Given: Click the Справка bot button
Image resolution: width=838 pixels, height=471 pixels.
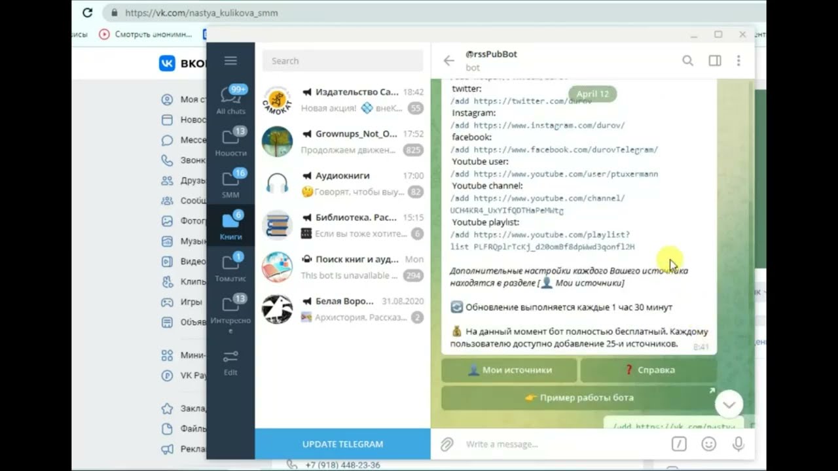Looking at the screenshot, I should [x=648, y=370].
